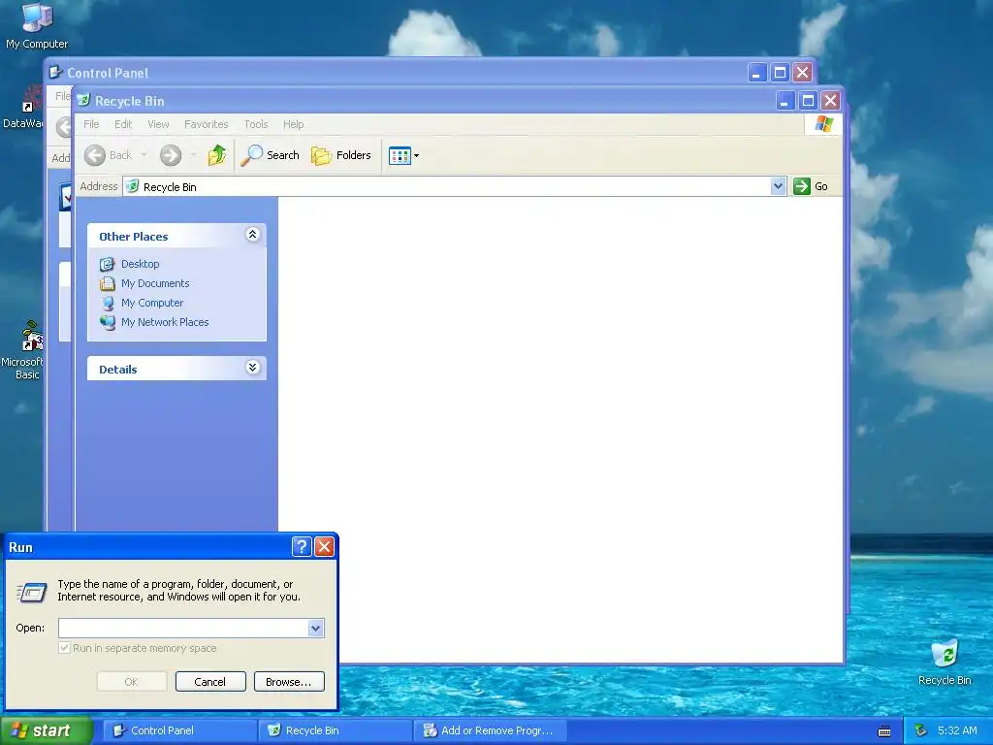Image resolution: width=993 pixels, height=745 pixels.
Task: Click the Start button
Action: (x=46, y=731)
